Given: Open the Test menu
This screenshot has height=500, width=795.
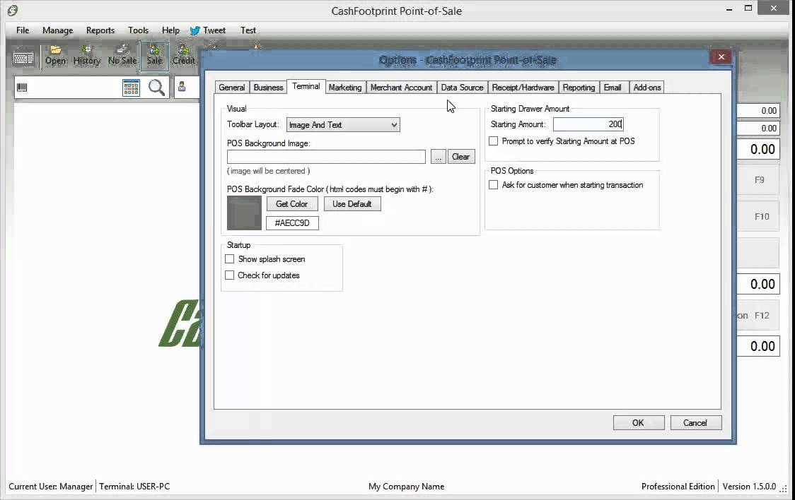Looking at the screenshot, I should pyautogui.click(x=248, y=30).
